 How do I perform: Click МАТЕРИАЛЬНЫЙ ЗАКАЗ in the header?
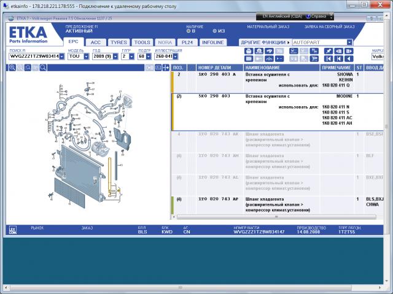pos(268,27)
